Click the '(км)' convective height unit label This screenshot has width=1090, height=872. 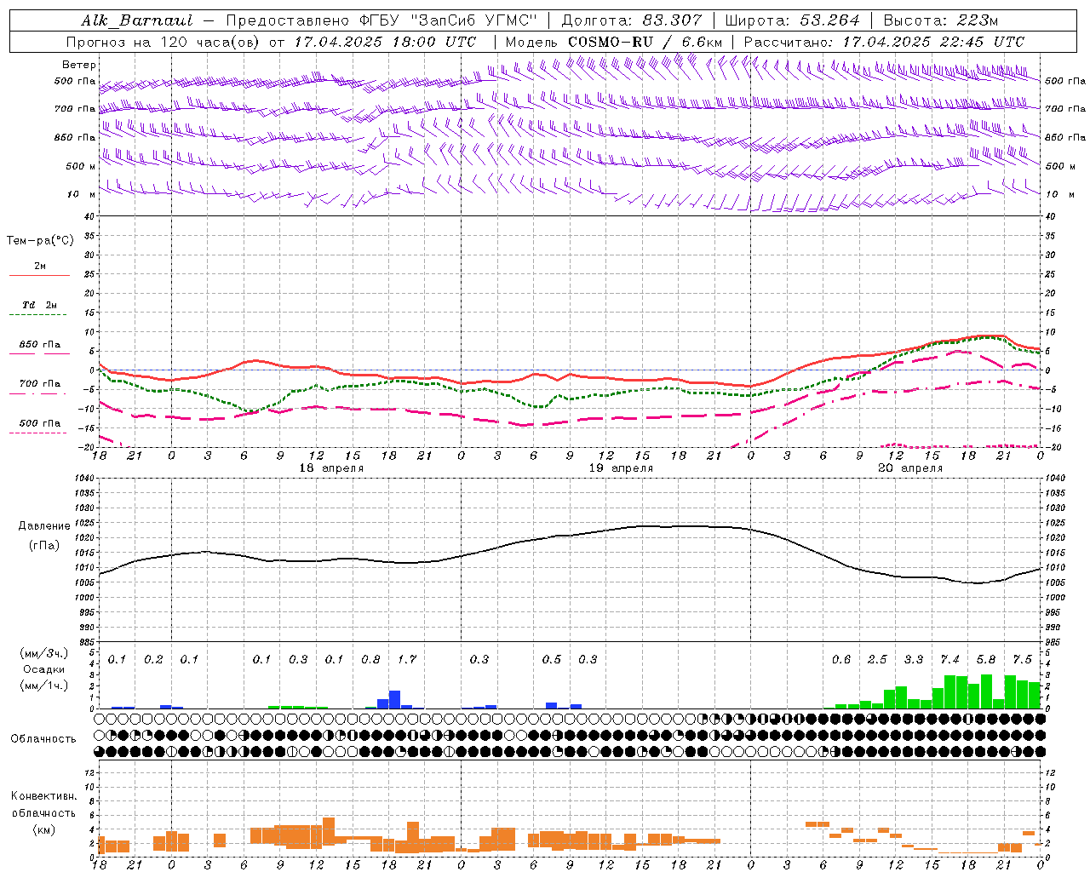44,829
